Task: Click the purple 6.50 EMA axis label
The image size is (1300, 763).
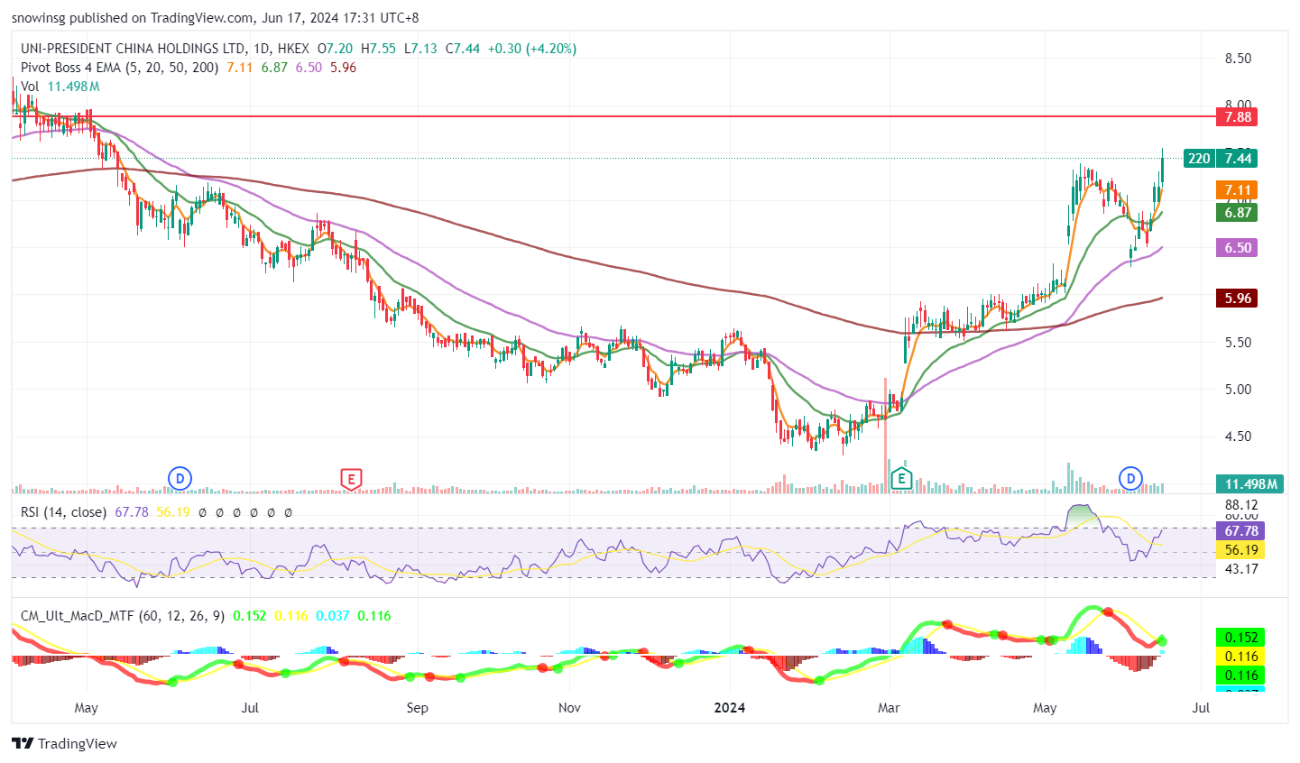Action: (1237, 247)
